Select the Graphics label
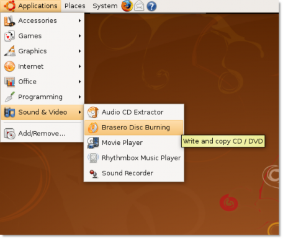283x239 pixels. click(32, 51)
